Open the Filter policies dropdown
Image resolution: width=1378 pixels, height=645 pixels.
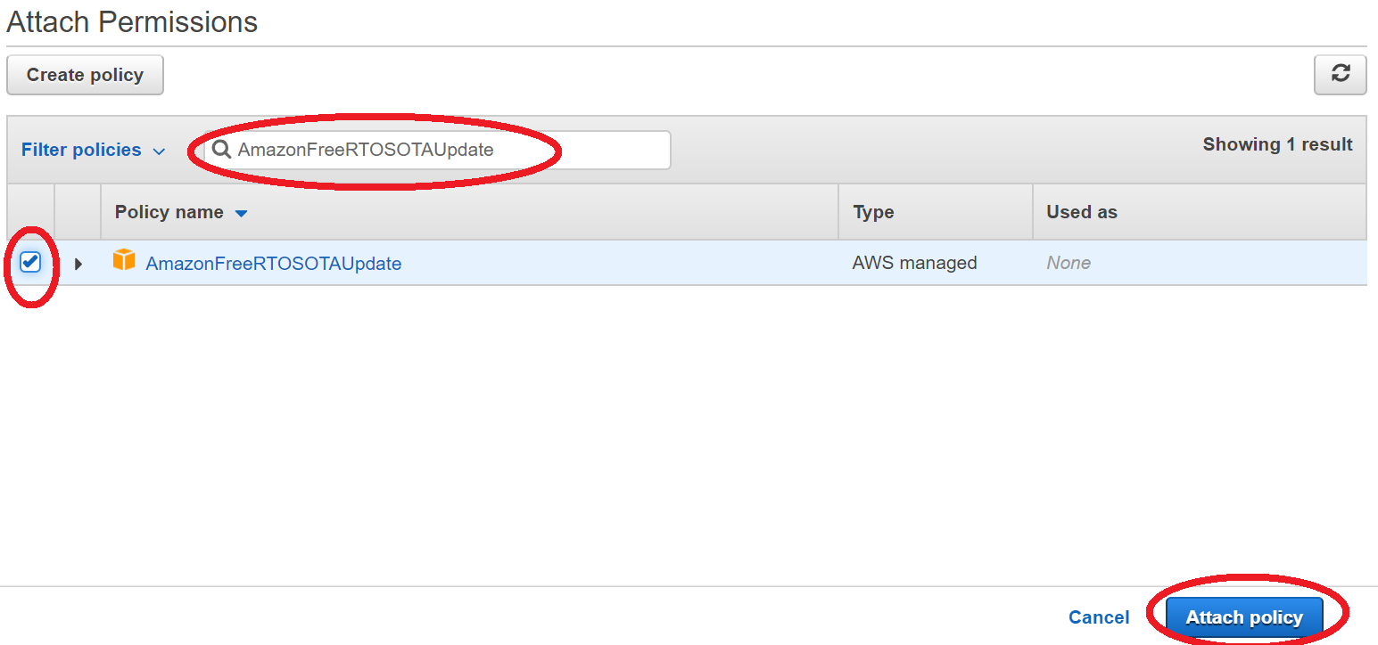[93, 150]
